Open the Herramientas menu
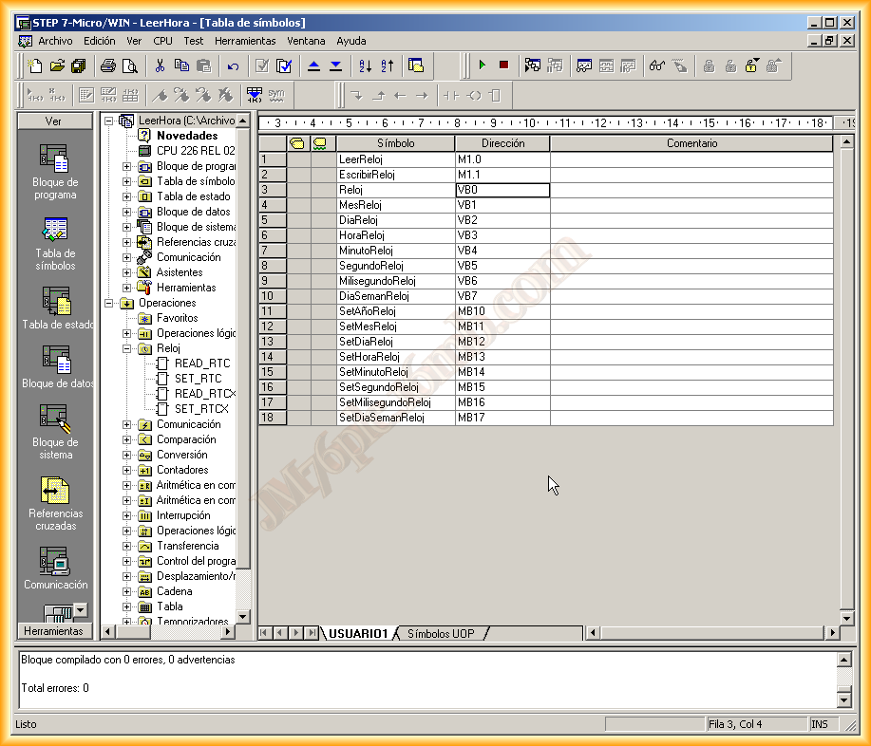Screen dimensions: 871x746 coord(245,41)
